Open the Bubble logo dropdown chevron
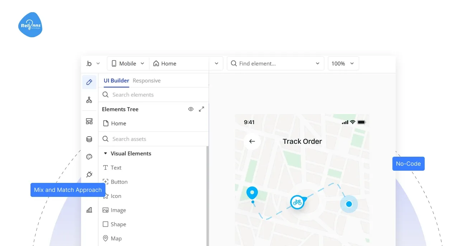Viewport: 462px width, 246px height. coord(98,63)
